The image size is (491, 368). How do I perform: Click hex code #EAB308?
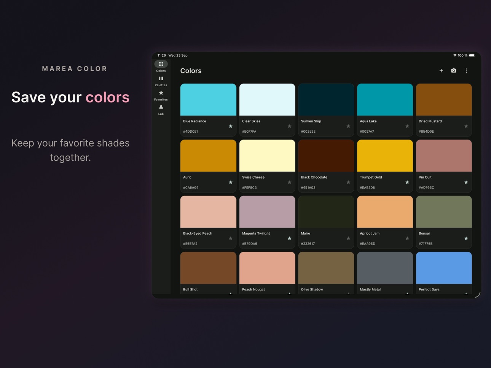pyautogui.click(x=367, y=187)
